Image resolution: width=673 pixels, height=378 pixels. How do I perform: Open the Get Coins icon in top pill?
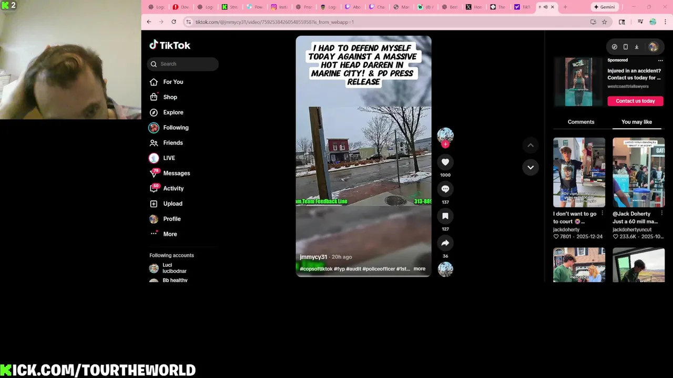pyautogui.click(x=615, y=47)
